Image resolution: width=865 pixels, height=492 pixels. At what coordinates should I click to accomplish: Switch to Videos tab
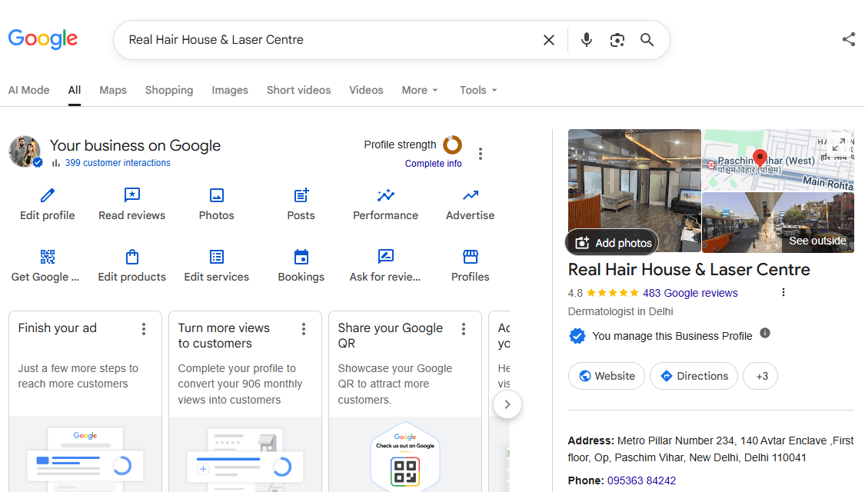coord(366,90)
